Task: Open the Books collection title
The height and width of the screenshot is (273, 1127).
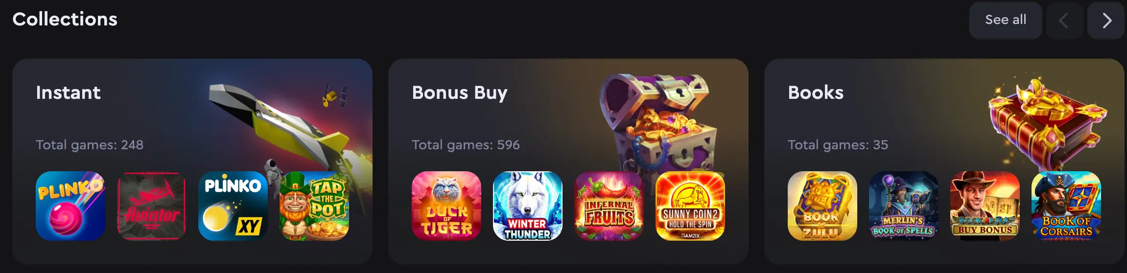Action: [x=816, y=92]
